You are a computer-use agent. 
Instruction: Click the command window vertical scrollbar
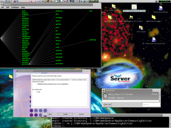click(170, 122)
